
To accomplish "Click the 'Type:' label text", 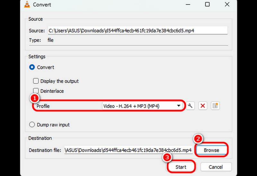I will click(35, 40).
